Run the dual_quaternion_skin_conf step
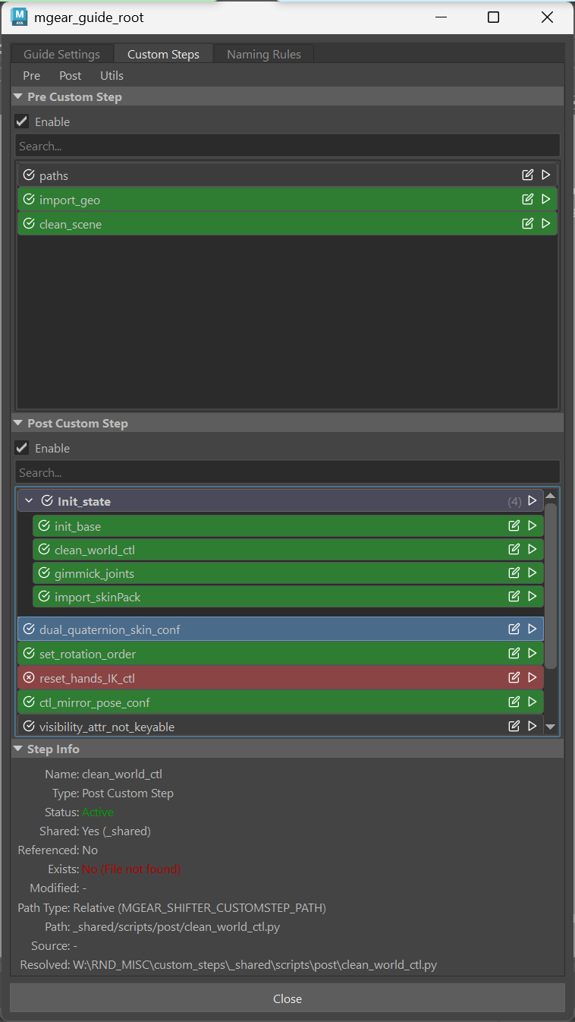575x1022 pixels. (x=533, y=629)
